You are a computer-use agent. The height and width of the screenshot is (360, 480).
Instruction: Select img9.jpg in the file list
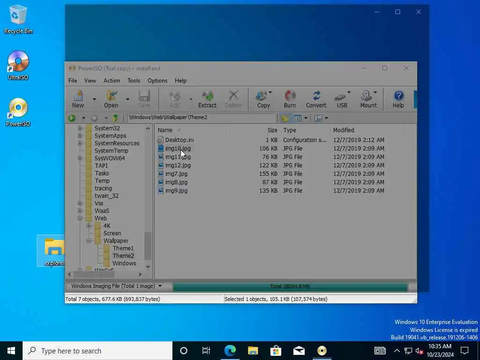point(176,190)
